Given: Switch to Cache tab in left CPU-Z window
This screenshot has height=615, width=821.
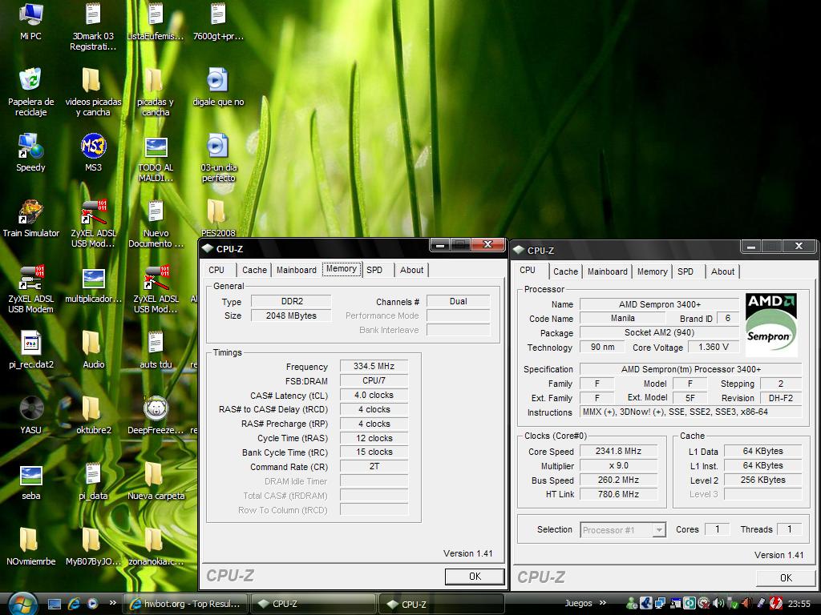Looking at the screenshot, I should click(254, 270).
